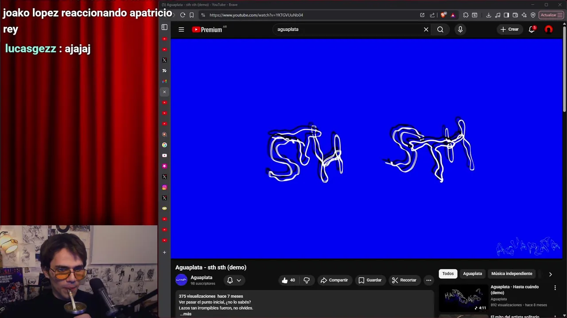Open 'Aguaplata - Hasta cuándo (demo)' title link

515,290
